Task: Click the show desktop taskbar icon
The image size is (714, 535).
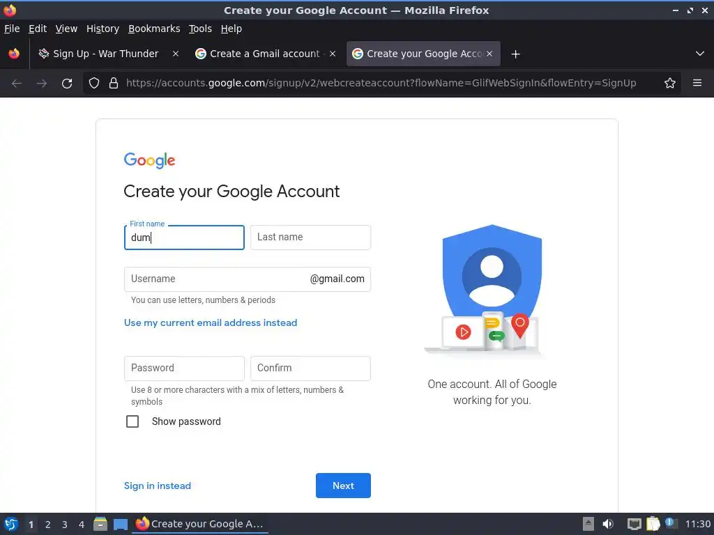Action: pyautogui.click(x=120, y=525)
